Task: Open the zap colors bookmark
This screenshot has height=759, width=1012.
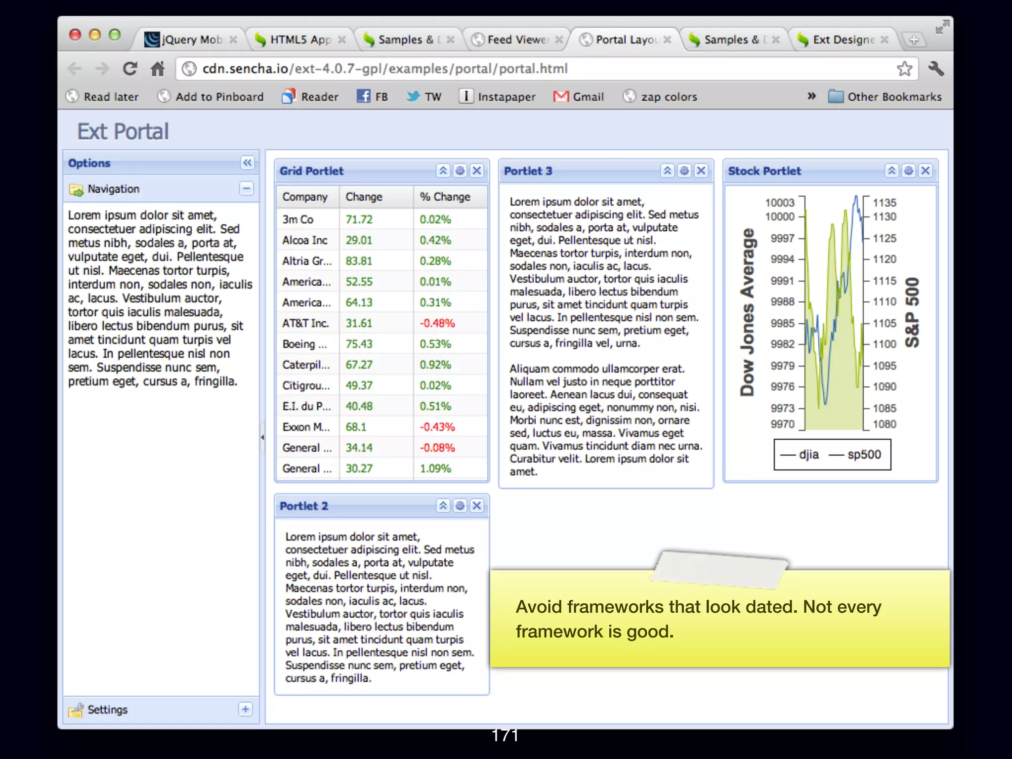Action: click(x=660, y=96)
